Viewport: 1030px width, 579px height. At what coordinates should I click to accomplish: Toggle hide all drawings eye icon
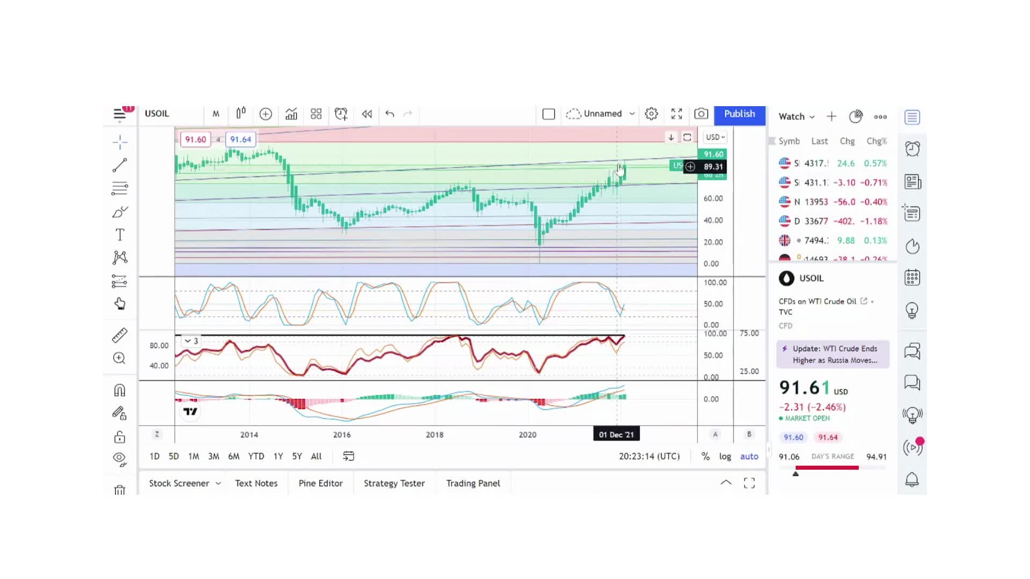click(x=120, y=459)
